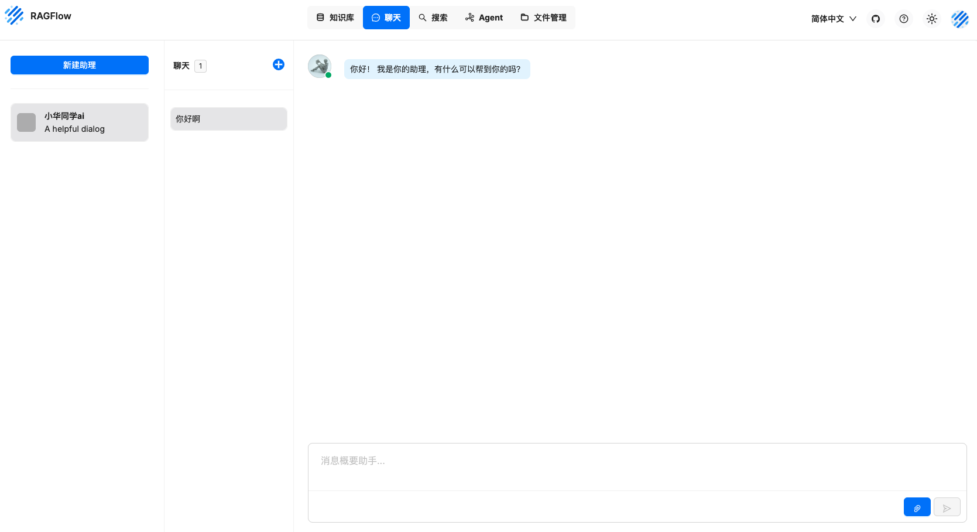Click the chat count badge showing 1
977x532 pixels.
200,66
